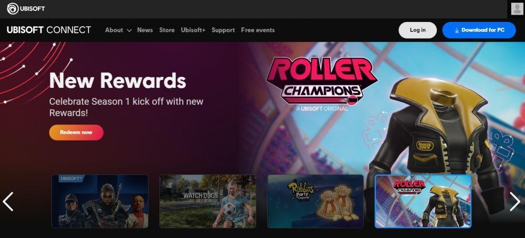Select the Ubisoft+ characters thumbnail

100,201
